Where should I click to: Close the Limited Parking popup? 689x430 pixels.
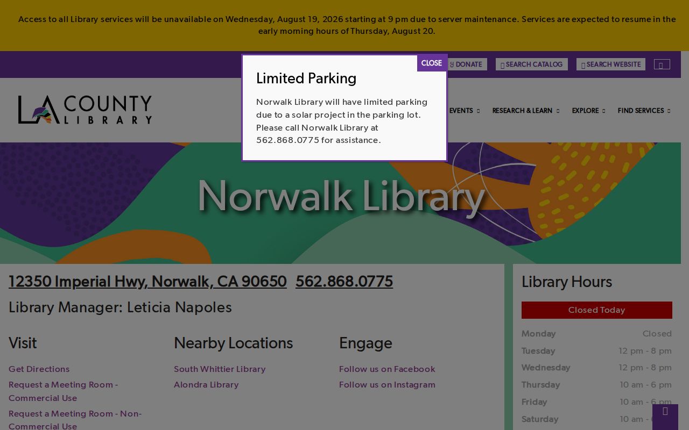(432, 63)
